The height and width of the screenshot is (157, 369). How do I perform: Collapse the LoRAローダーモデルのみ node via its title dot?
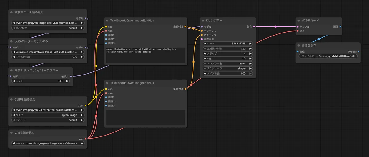12,41
